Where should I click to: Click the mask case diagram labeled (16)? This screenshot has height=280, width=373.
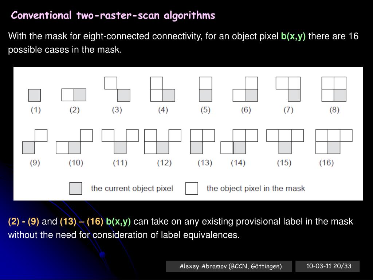[334, 142]
